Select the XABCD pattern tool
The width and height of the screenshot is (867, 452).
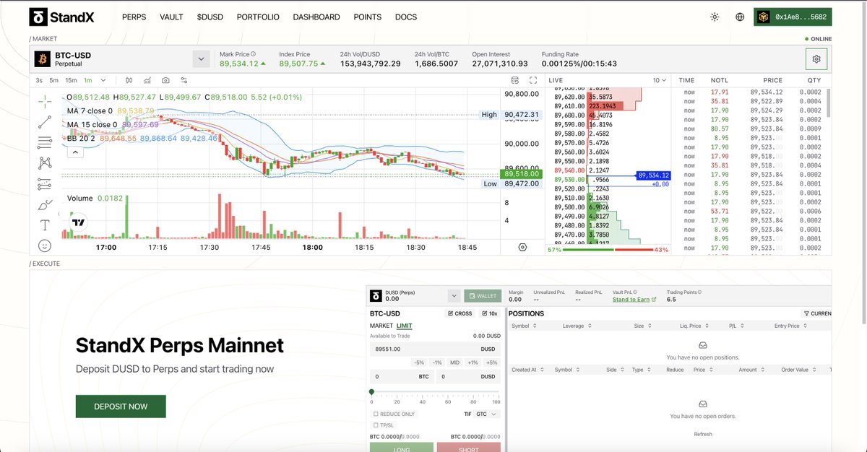coord(45,163)
